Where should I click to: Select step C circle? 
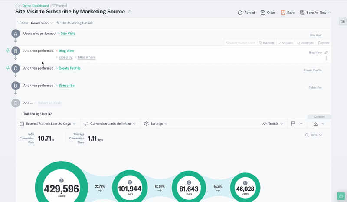(16, 68)
